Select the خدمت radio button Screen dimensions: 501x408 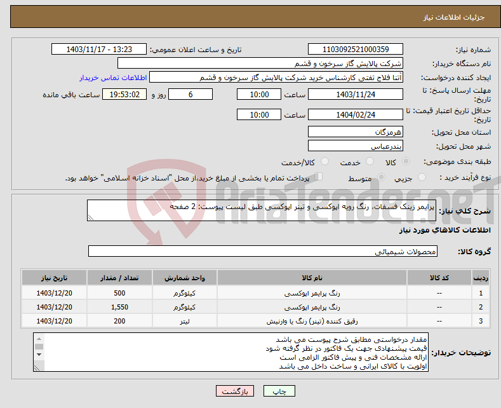pyautogui.click(x=370, y=161)
